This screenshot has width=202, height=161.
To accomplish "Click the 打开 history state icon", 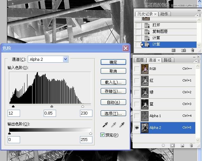I will point(147,25).
